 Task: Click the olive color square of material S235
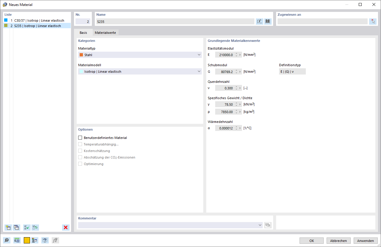tap(6, 26)
